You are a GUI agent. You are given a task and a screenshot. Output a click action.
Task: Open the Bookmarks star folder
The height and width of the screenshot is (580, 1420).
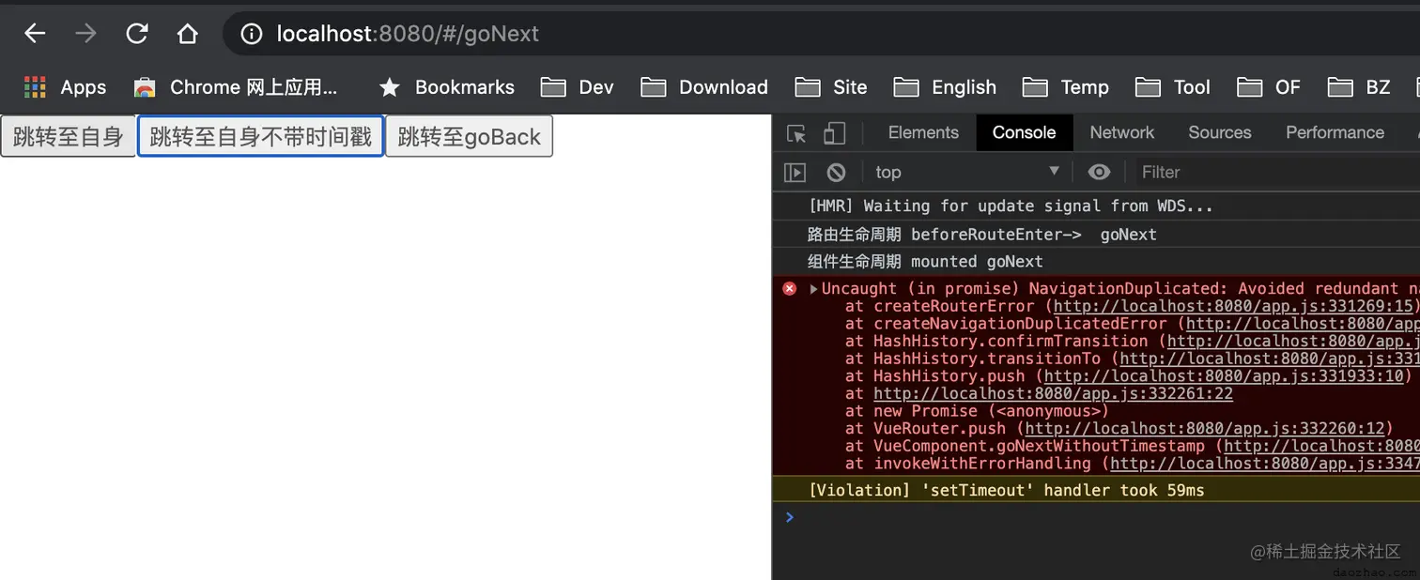click(446, 87)
